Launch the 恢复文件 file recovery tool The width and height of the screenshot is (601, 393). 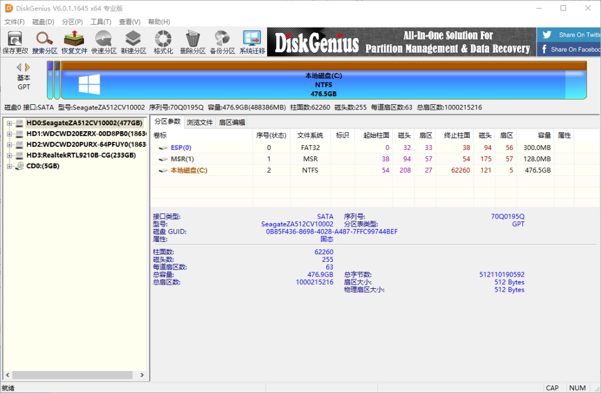[x=75, y=42]
